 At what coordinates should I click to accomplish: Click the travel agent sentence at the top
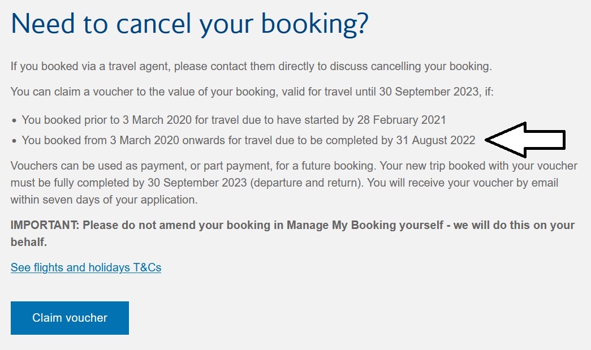[x=251, y=66]
